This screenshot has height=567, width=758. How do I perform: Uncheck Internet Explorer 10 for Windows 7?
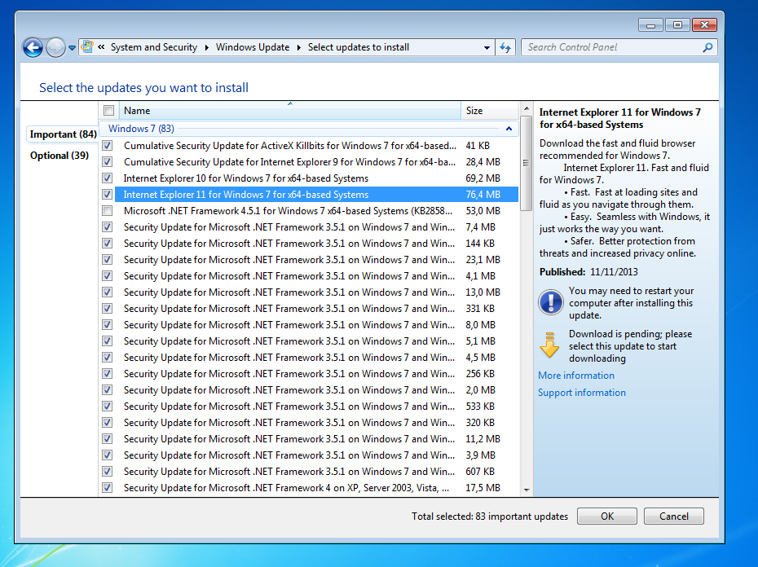pyautogui.click(x=108, y=178)
